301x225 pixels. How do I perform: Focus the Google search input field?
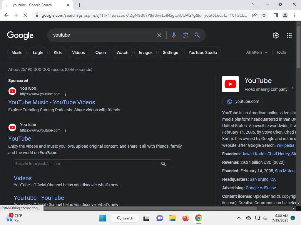coord(104,35)
